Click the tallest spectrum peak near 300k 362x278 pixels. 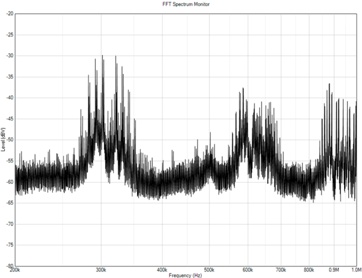pos(102,57)
